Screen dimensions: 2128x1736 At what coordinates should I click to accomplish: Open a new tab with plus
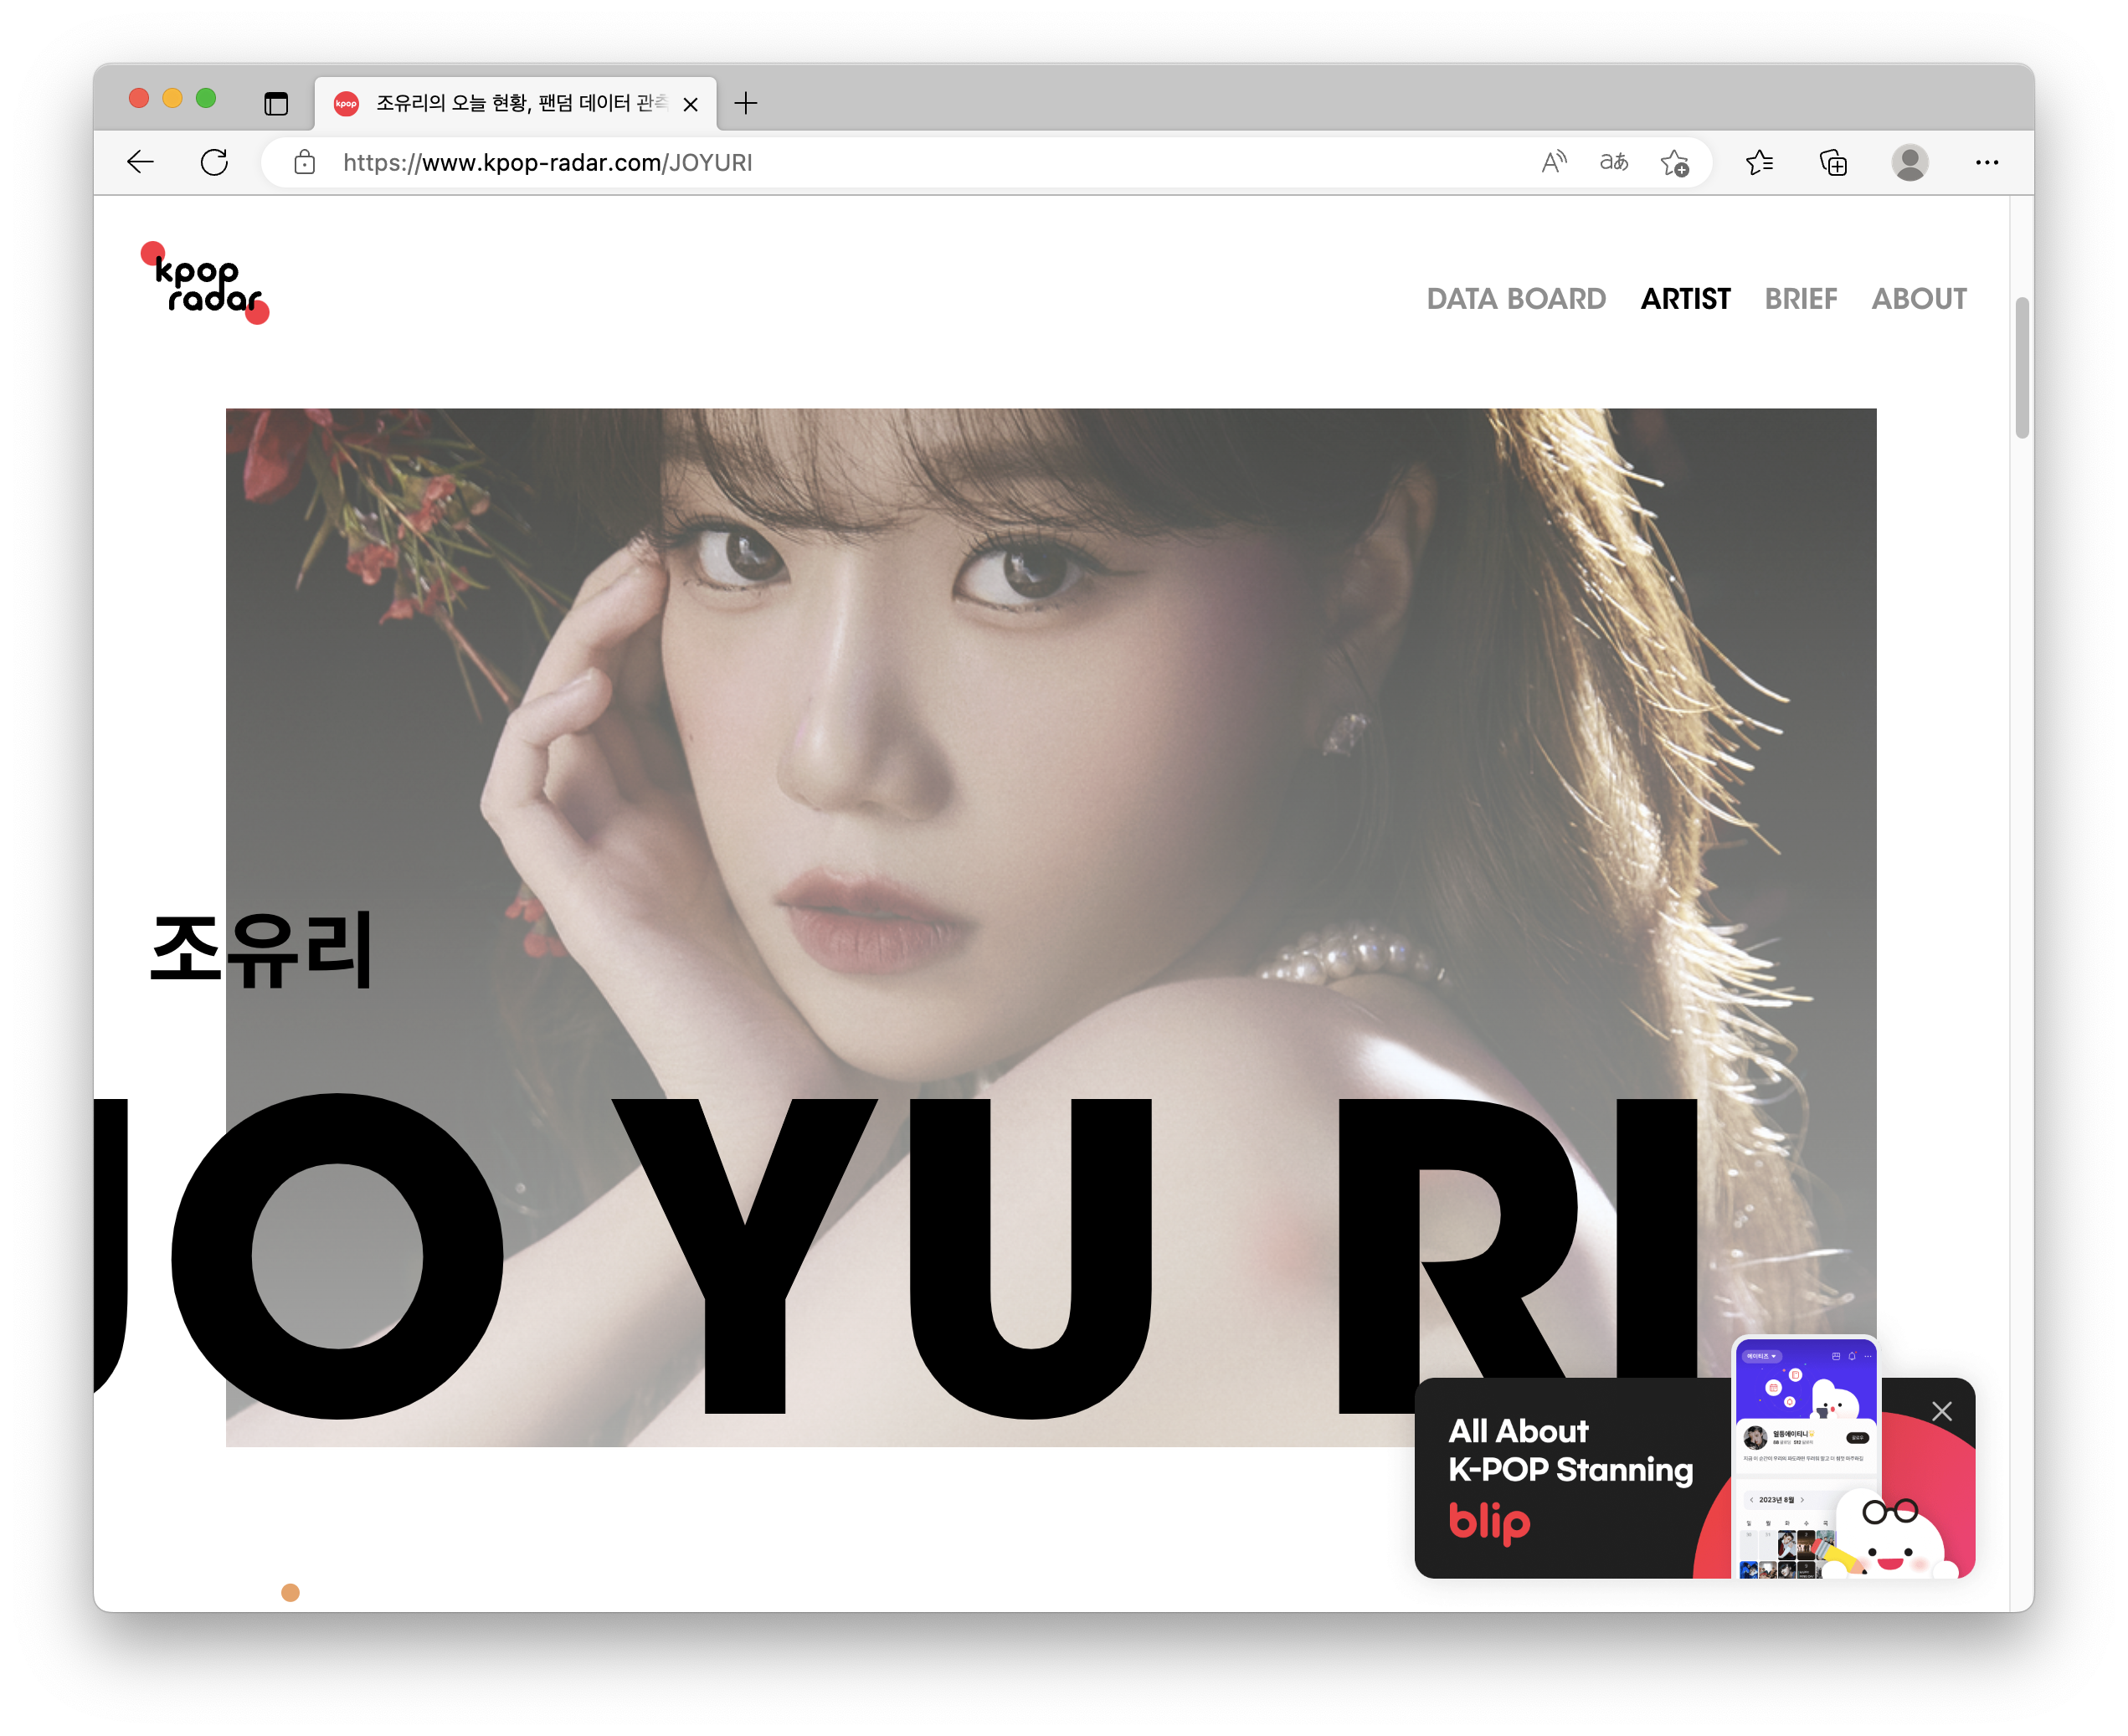point(745,103)
